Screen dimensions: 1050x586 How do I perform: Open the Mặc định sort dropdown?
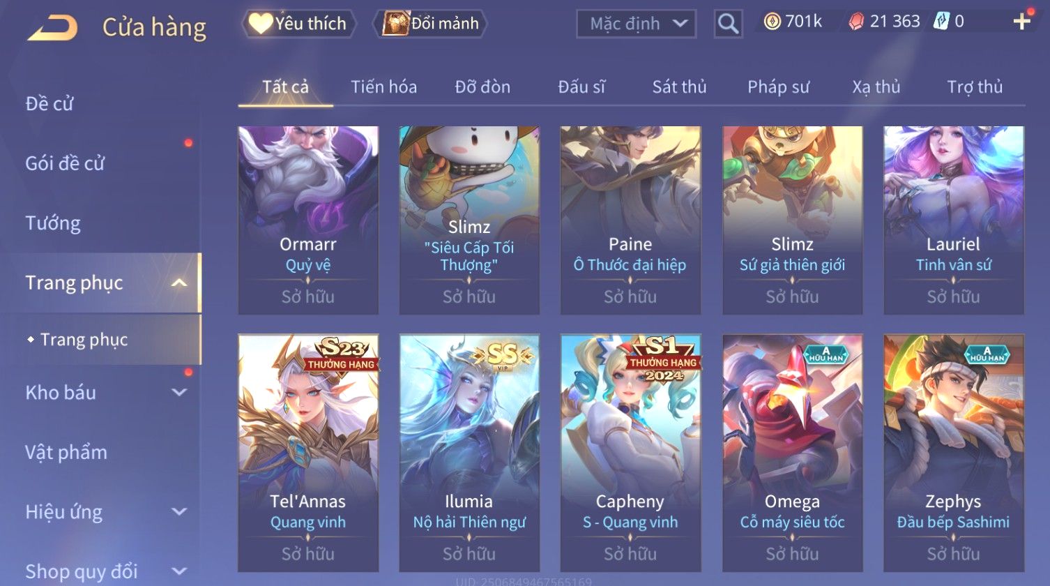(637, 24)
